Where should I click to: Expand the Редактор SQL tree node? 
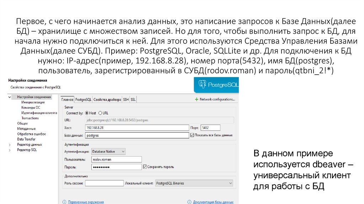pos(10,150)
